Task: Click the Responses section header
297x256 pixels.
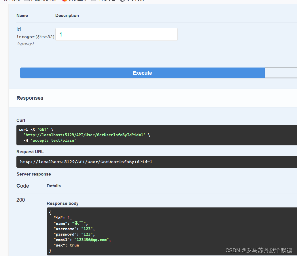Action: point(30,98)
